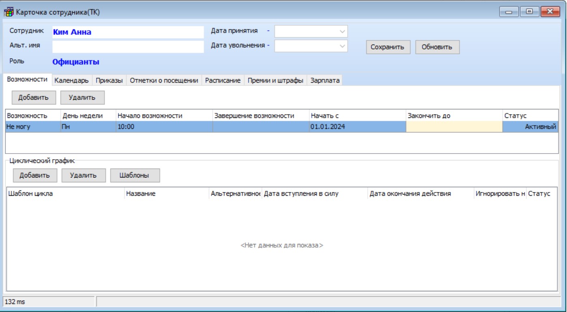Click the Активный status cell

coord(530,127)
